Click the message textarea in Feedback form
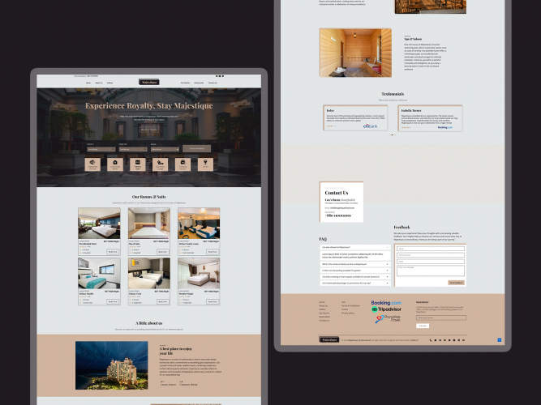The width and height of the screenshot is (541, 405). 431,271
